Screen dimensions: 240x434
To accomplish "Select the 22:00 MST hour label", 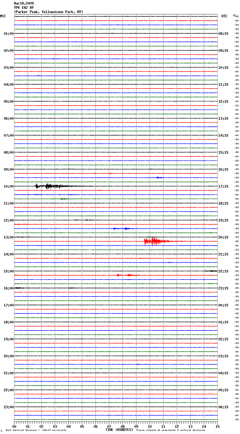I will [8, 390].
